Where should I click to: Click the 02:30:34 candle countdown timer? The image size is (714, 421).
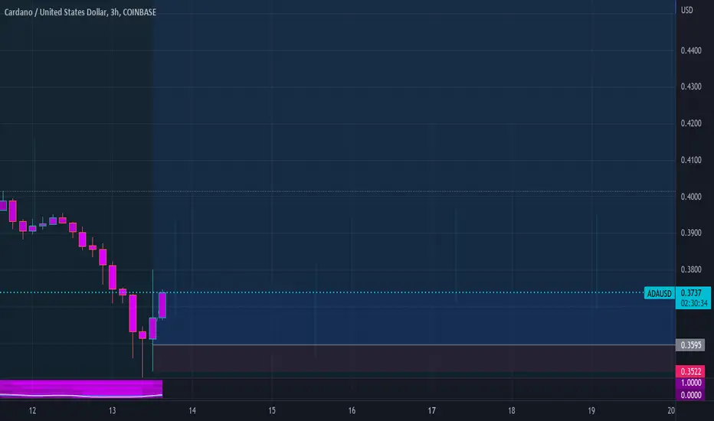coord(693,303)
